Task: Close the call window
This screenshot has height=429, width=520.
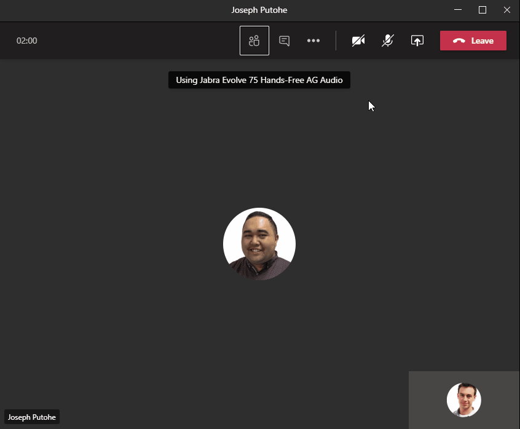Action: 507,10
